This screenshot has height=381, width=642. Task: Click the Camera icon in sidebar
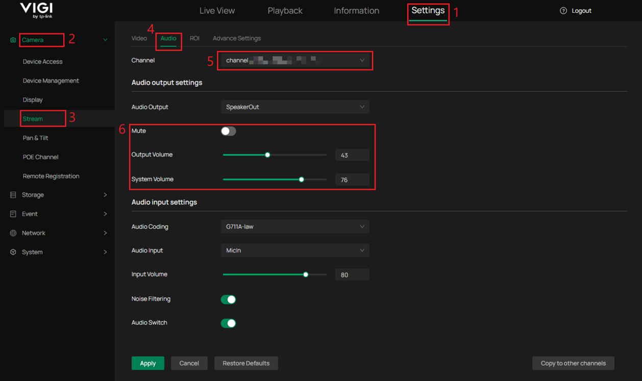point(13,40)
